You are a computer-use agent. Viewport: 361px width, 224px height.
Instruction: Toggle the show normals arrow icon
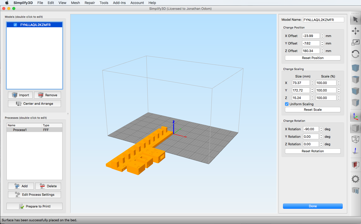(x=355, y=151)
